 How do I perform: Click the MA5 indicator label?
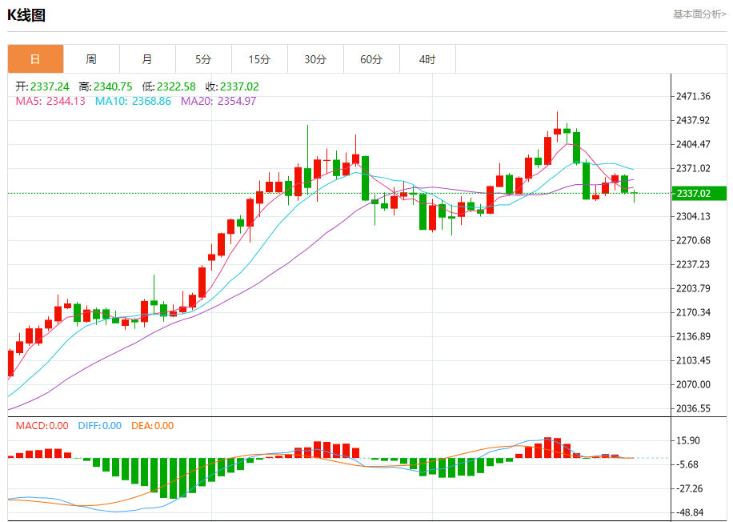[x=50, y=101]
